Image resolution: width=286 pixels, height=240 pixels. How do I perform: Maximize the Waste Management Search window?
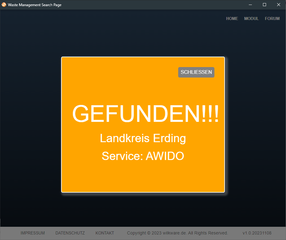[x=264, y=5]
